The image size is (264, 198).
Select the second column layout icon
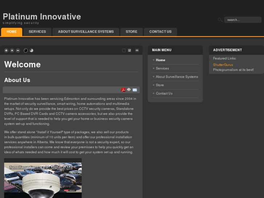(x=130, y=50)
